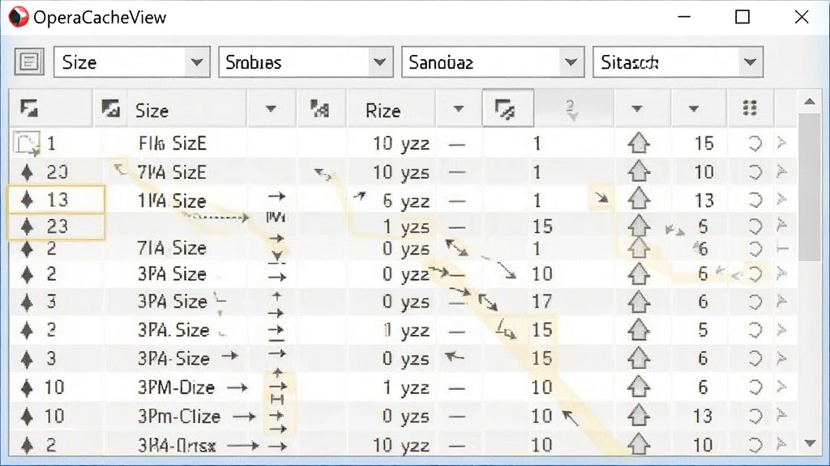Click the up arrow in 3PM-Dize row
The height and width of the screenshot is (466, 830).
(x=639, y=387)
